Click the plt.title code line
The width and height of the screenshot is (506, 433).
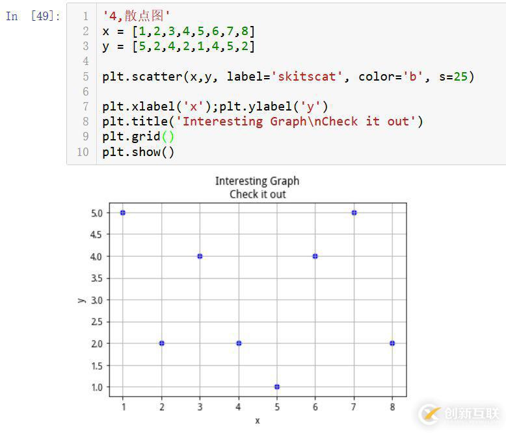(x=262, y=122)
